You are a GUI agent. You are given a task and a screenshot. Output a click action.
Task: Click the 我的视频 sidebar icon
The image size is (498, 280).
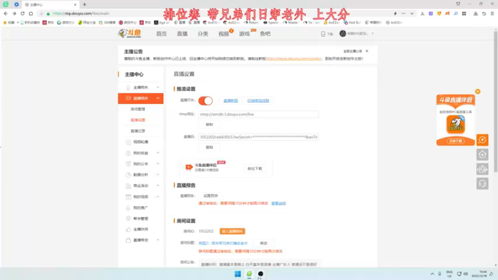coord(128,197)
